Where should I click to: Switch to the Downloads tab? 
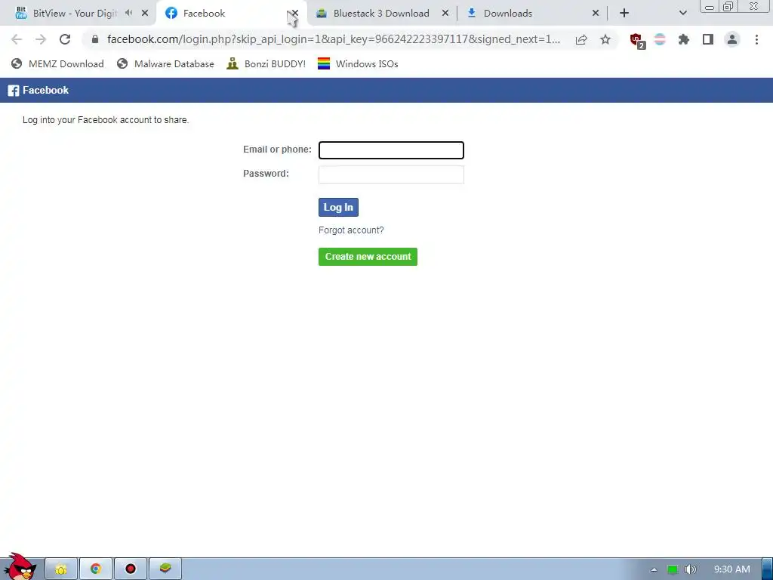coord(508,14)
